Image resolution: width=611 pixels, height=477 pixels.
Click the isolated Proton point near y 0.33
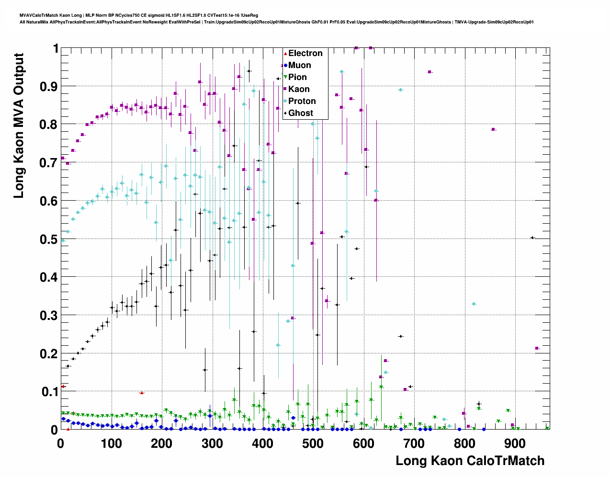point(474,304)
